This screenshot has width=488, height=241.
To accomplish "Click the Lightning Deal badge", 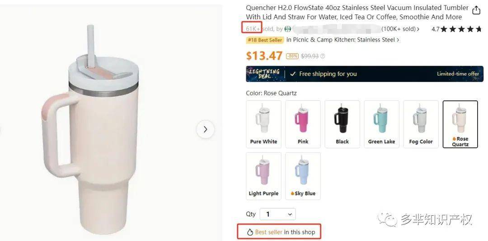I will [264, 74].
